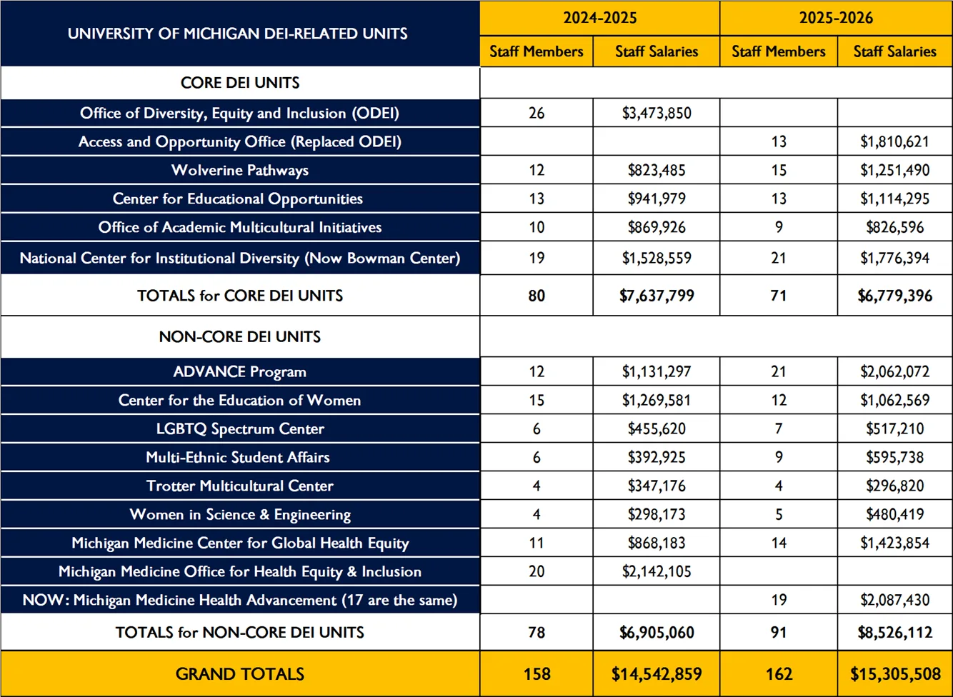Select the TOTALS for NON-CORE DEI UNITS label
953x697 pixels.
tap(240, 632)
